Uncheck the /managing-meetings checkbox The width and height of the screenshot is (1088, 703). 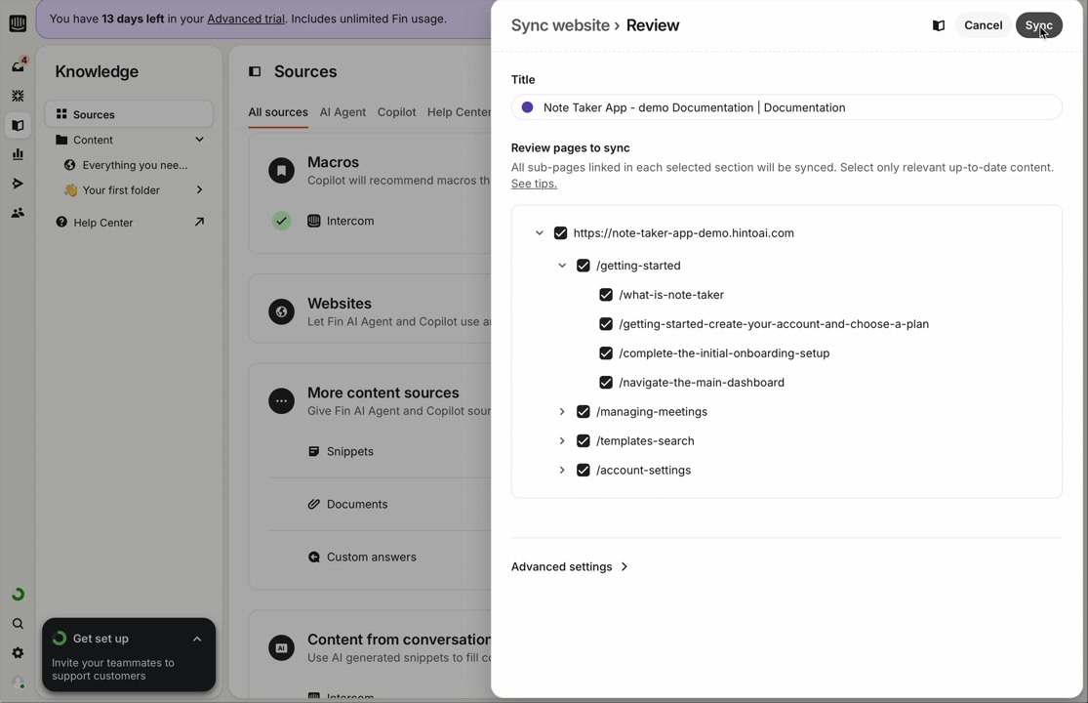(x=584, y=412)
